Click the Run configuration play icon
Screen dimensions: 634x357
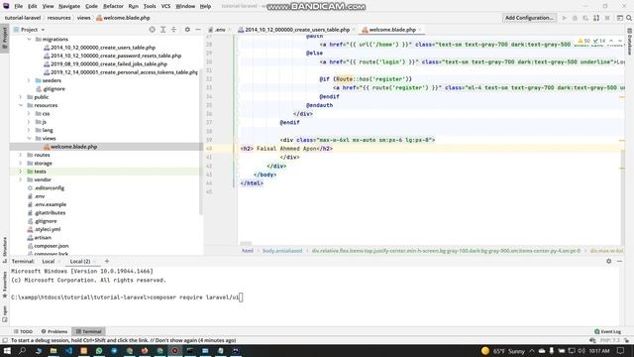[x=565, y=18]
